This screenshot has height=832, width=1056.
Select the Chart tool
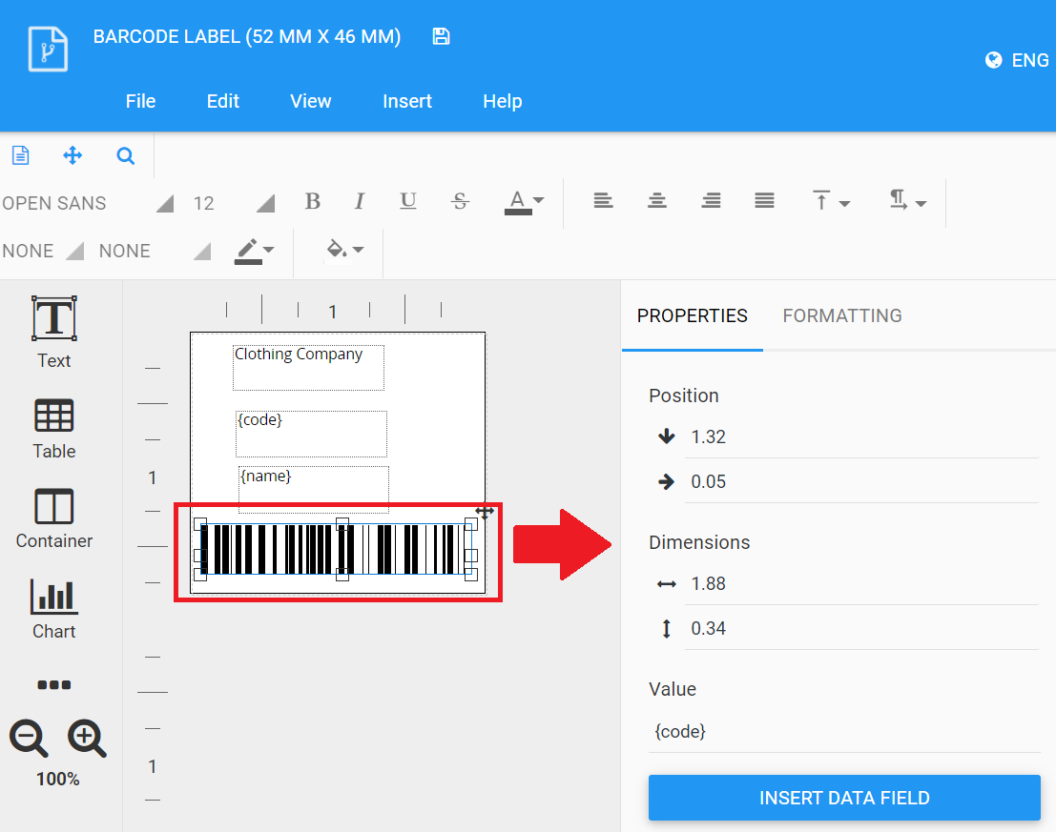coord(53,609)
